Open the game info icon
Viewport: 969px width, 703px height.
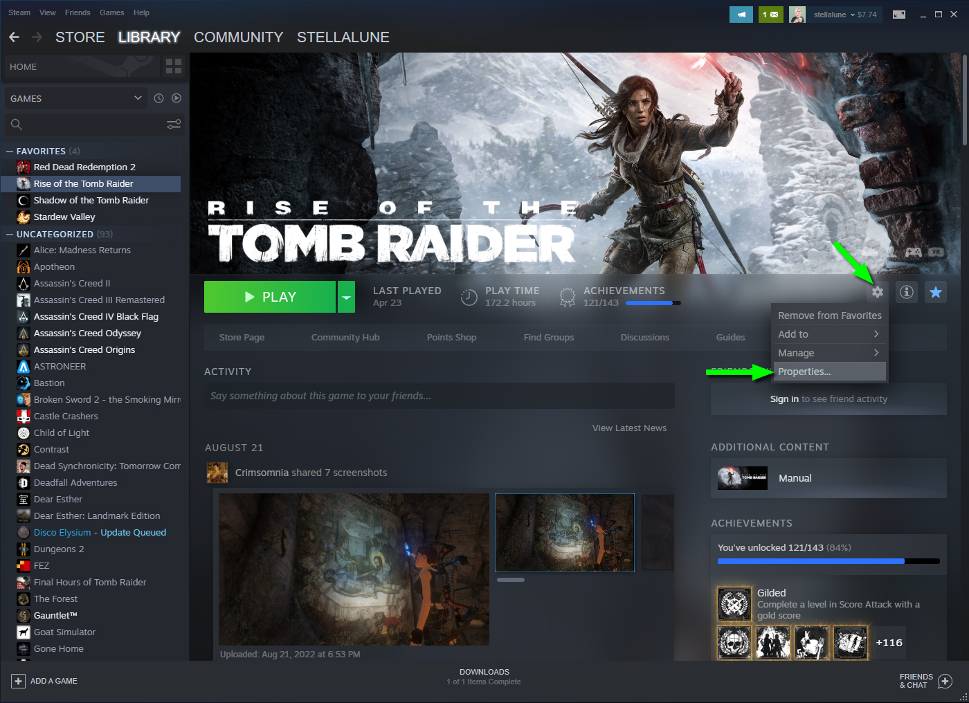906,292
